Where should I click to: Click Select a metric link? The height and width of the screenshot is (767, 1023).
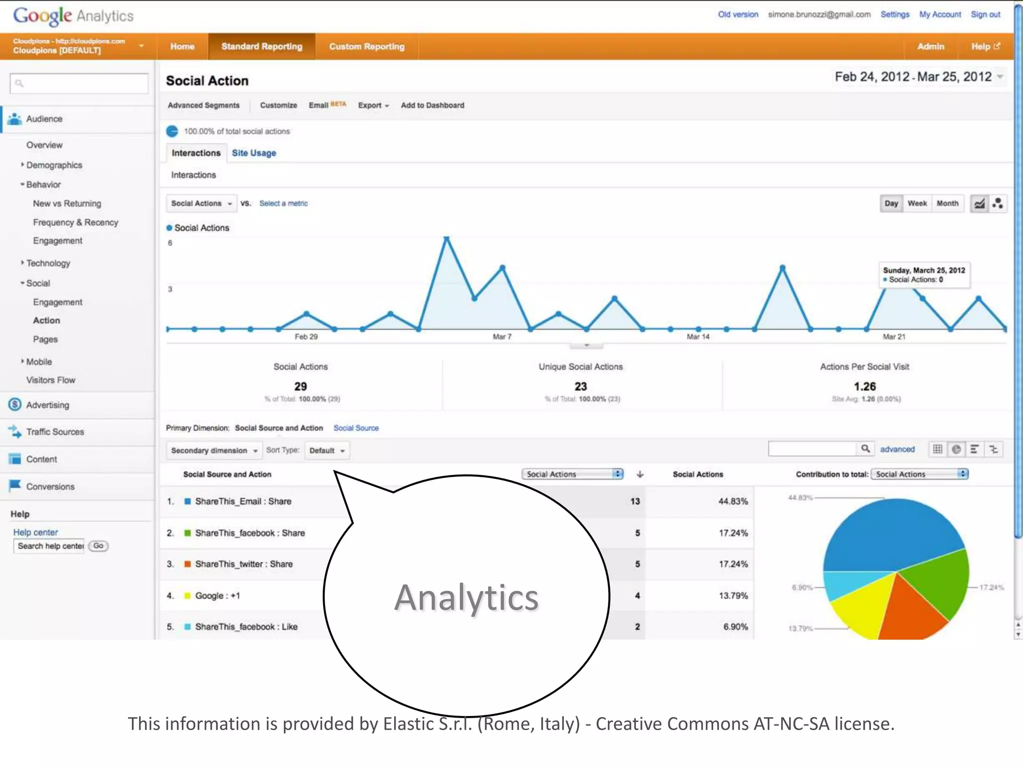click(x=283, y=203)
